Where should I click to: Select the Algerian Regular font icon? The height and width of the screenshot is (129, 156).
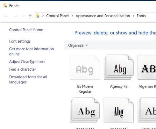pos(147,67)
